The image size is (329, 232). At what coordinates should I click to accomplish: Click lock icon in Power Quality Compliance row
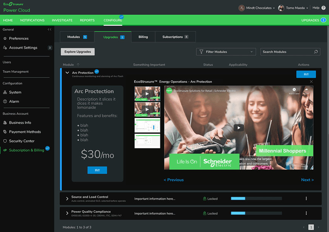coord(205,213)
